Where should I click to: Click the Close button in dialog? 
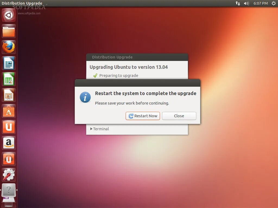[179, 116]
